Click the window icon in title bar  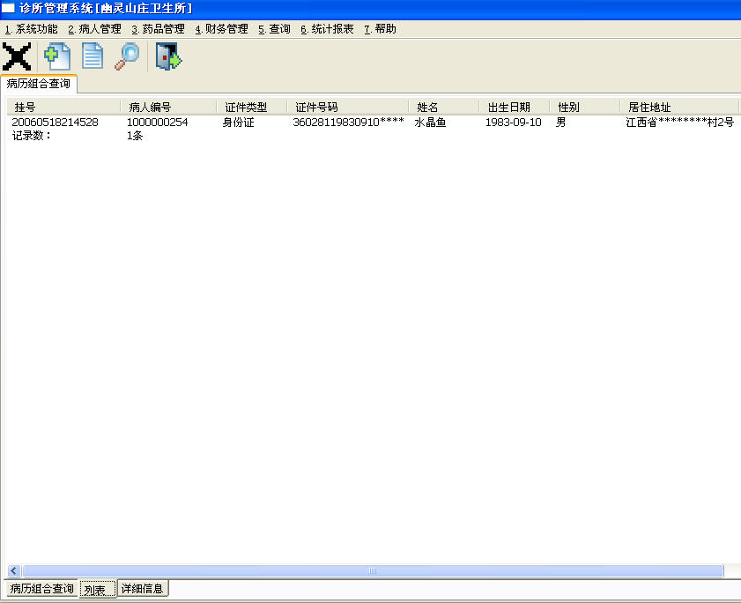tap(8, 8)
